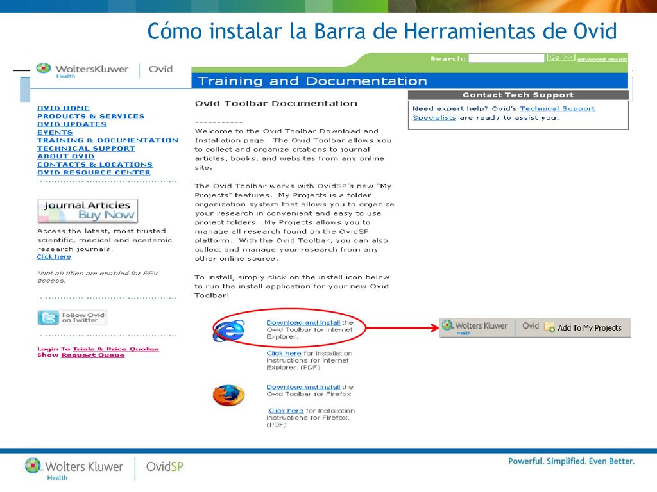Viewport: 657px width, 492px height.
Task: Open PRODUCTS & SERVICES navigation link
Action: point(90,116)
